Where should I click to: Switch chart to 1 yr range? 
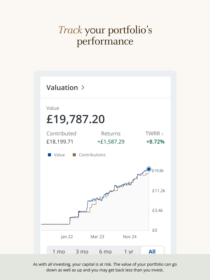tap(129, 251)
